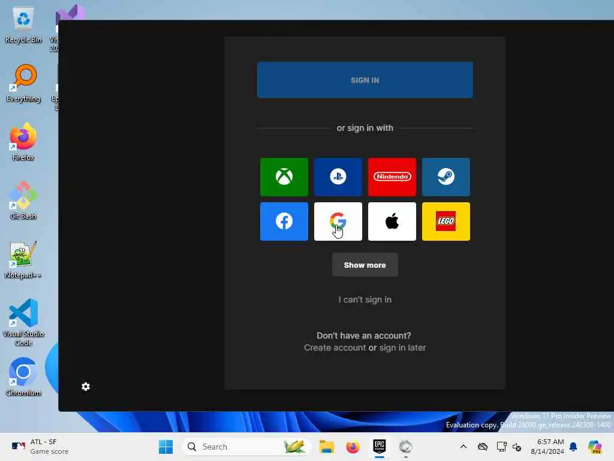
Task: Open the display network tray icon
Action: tap(501, 447)
